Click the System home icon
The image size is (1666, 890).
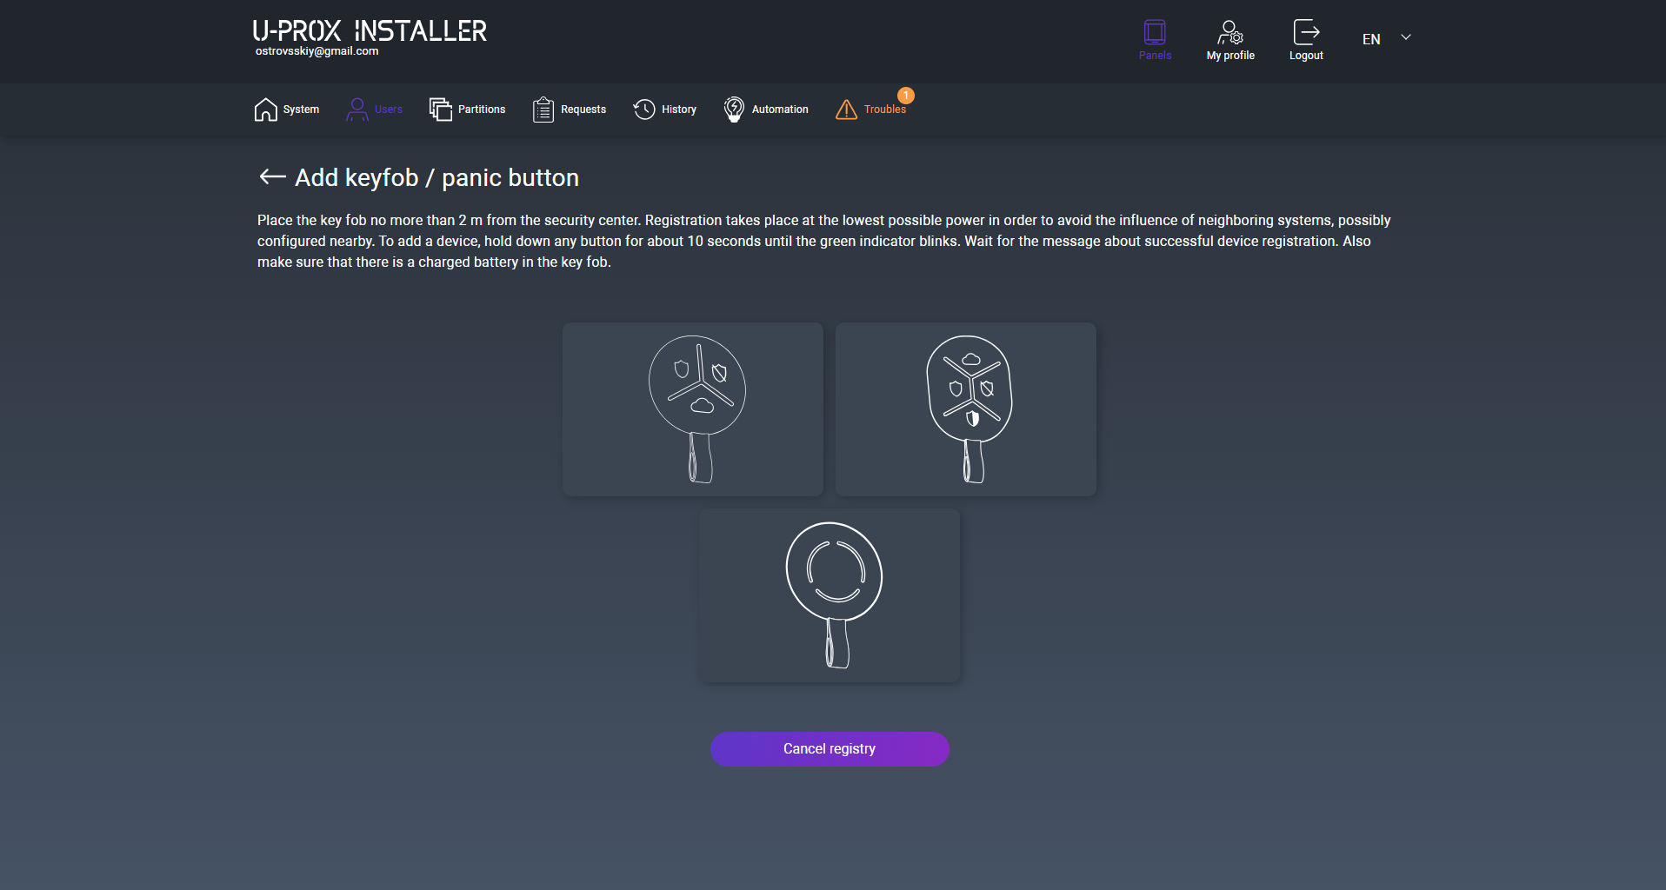(265, 110)
